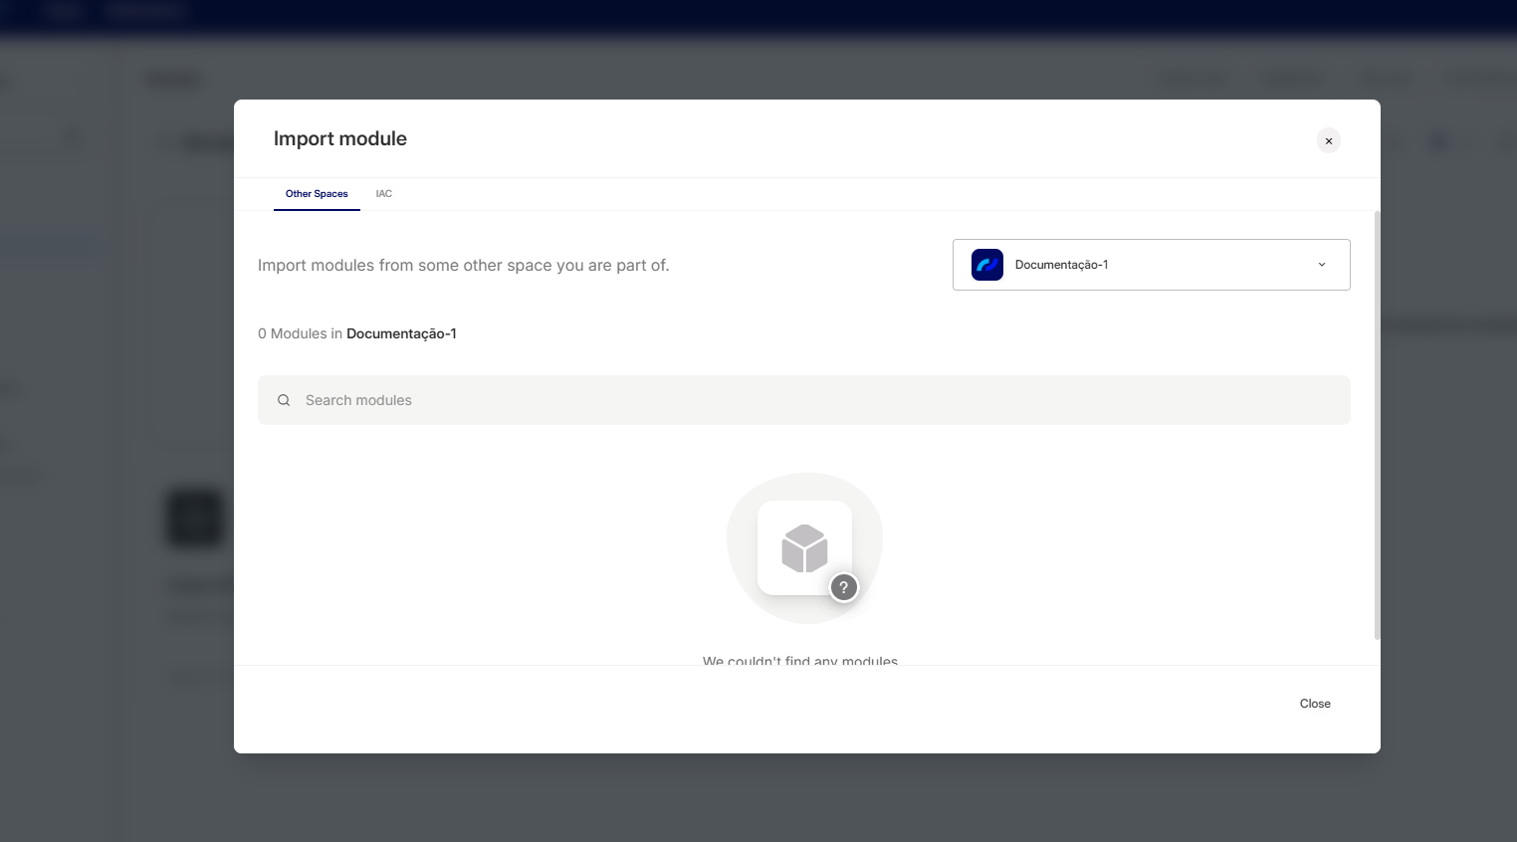
Task: Click the "Import modules from some other space" text
Action: pyautogui.click(x=463, y=266)
